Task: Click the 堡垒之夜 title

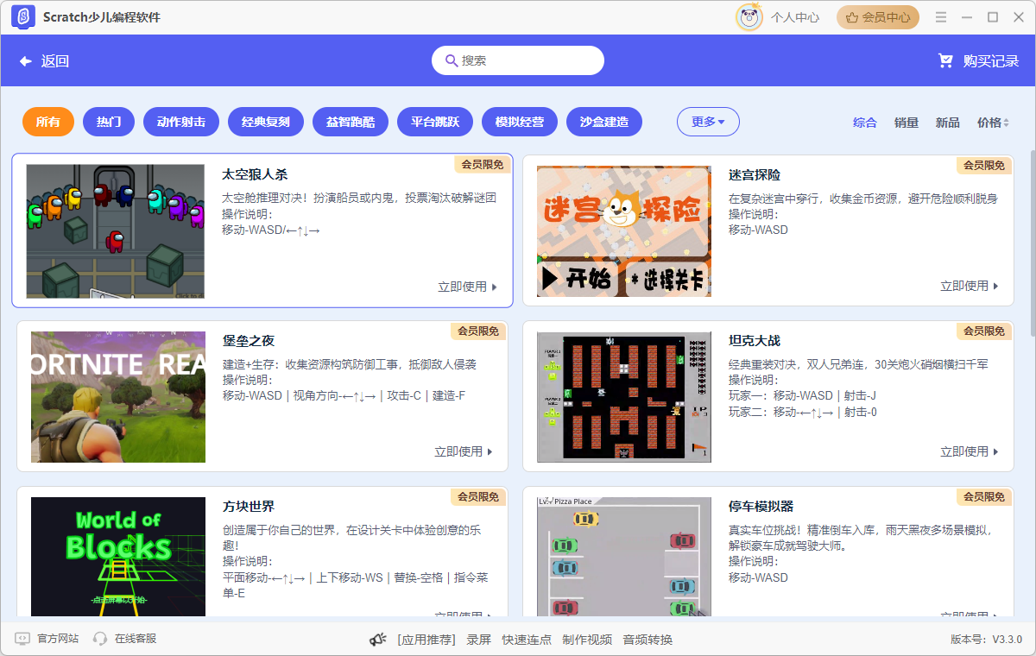Action: click(x=249, y=341)
